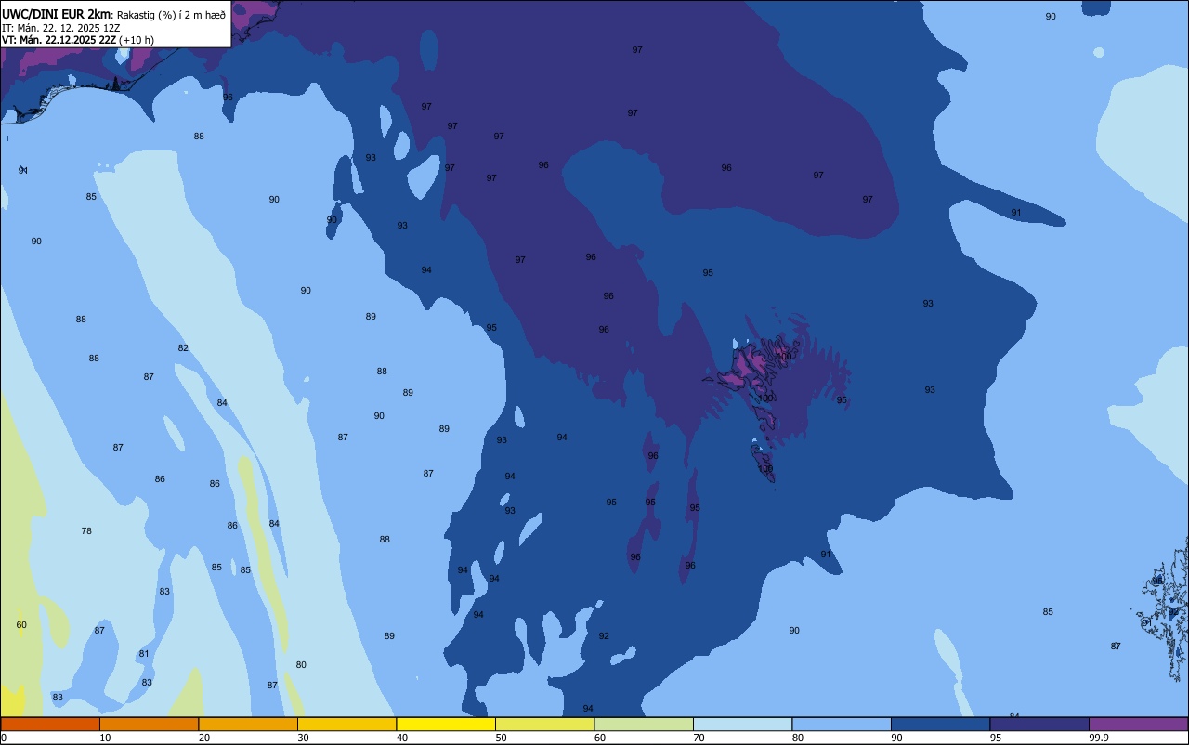Select the orange 10–20 legend swatch
Screen dimensions: 1189x745
(149, 724)
